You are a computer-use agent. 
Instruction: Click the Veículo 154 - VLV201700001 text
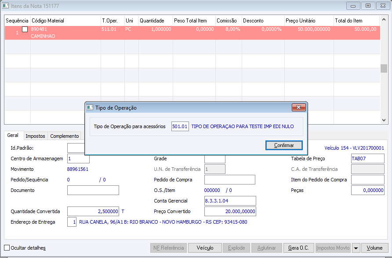[354, 148]
